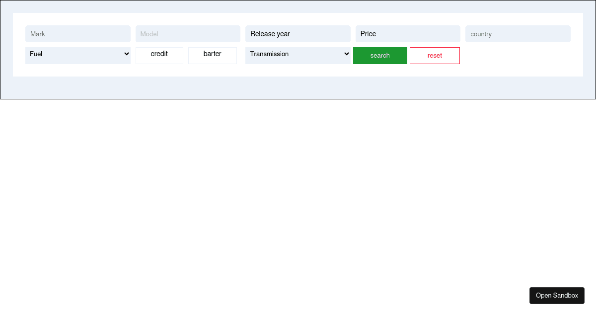Screen dimensions: 596x313
Task: Enable the credit payment option
Action: [159, 55]
